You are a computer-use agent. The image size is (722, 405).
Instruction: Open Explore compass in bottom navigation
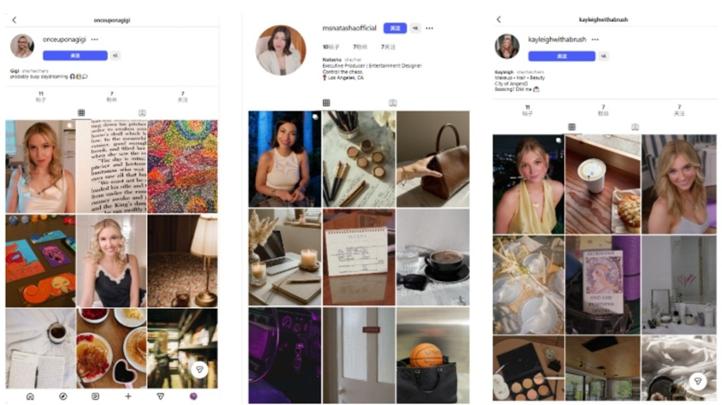pos(63,396)
